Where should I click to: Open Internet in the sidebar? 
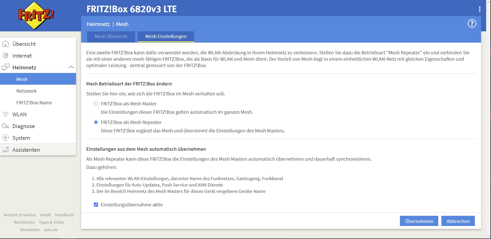(x=38, y=56)
